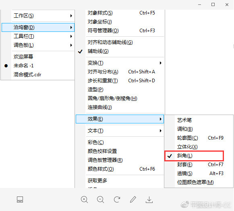This screenshot has width=234, height=211.
Task: Open 彩色(C) docker
Action: (120, 142)
